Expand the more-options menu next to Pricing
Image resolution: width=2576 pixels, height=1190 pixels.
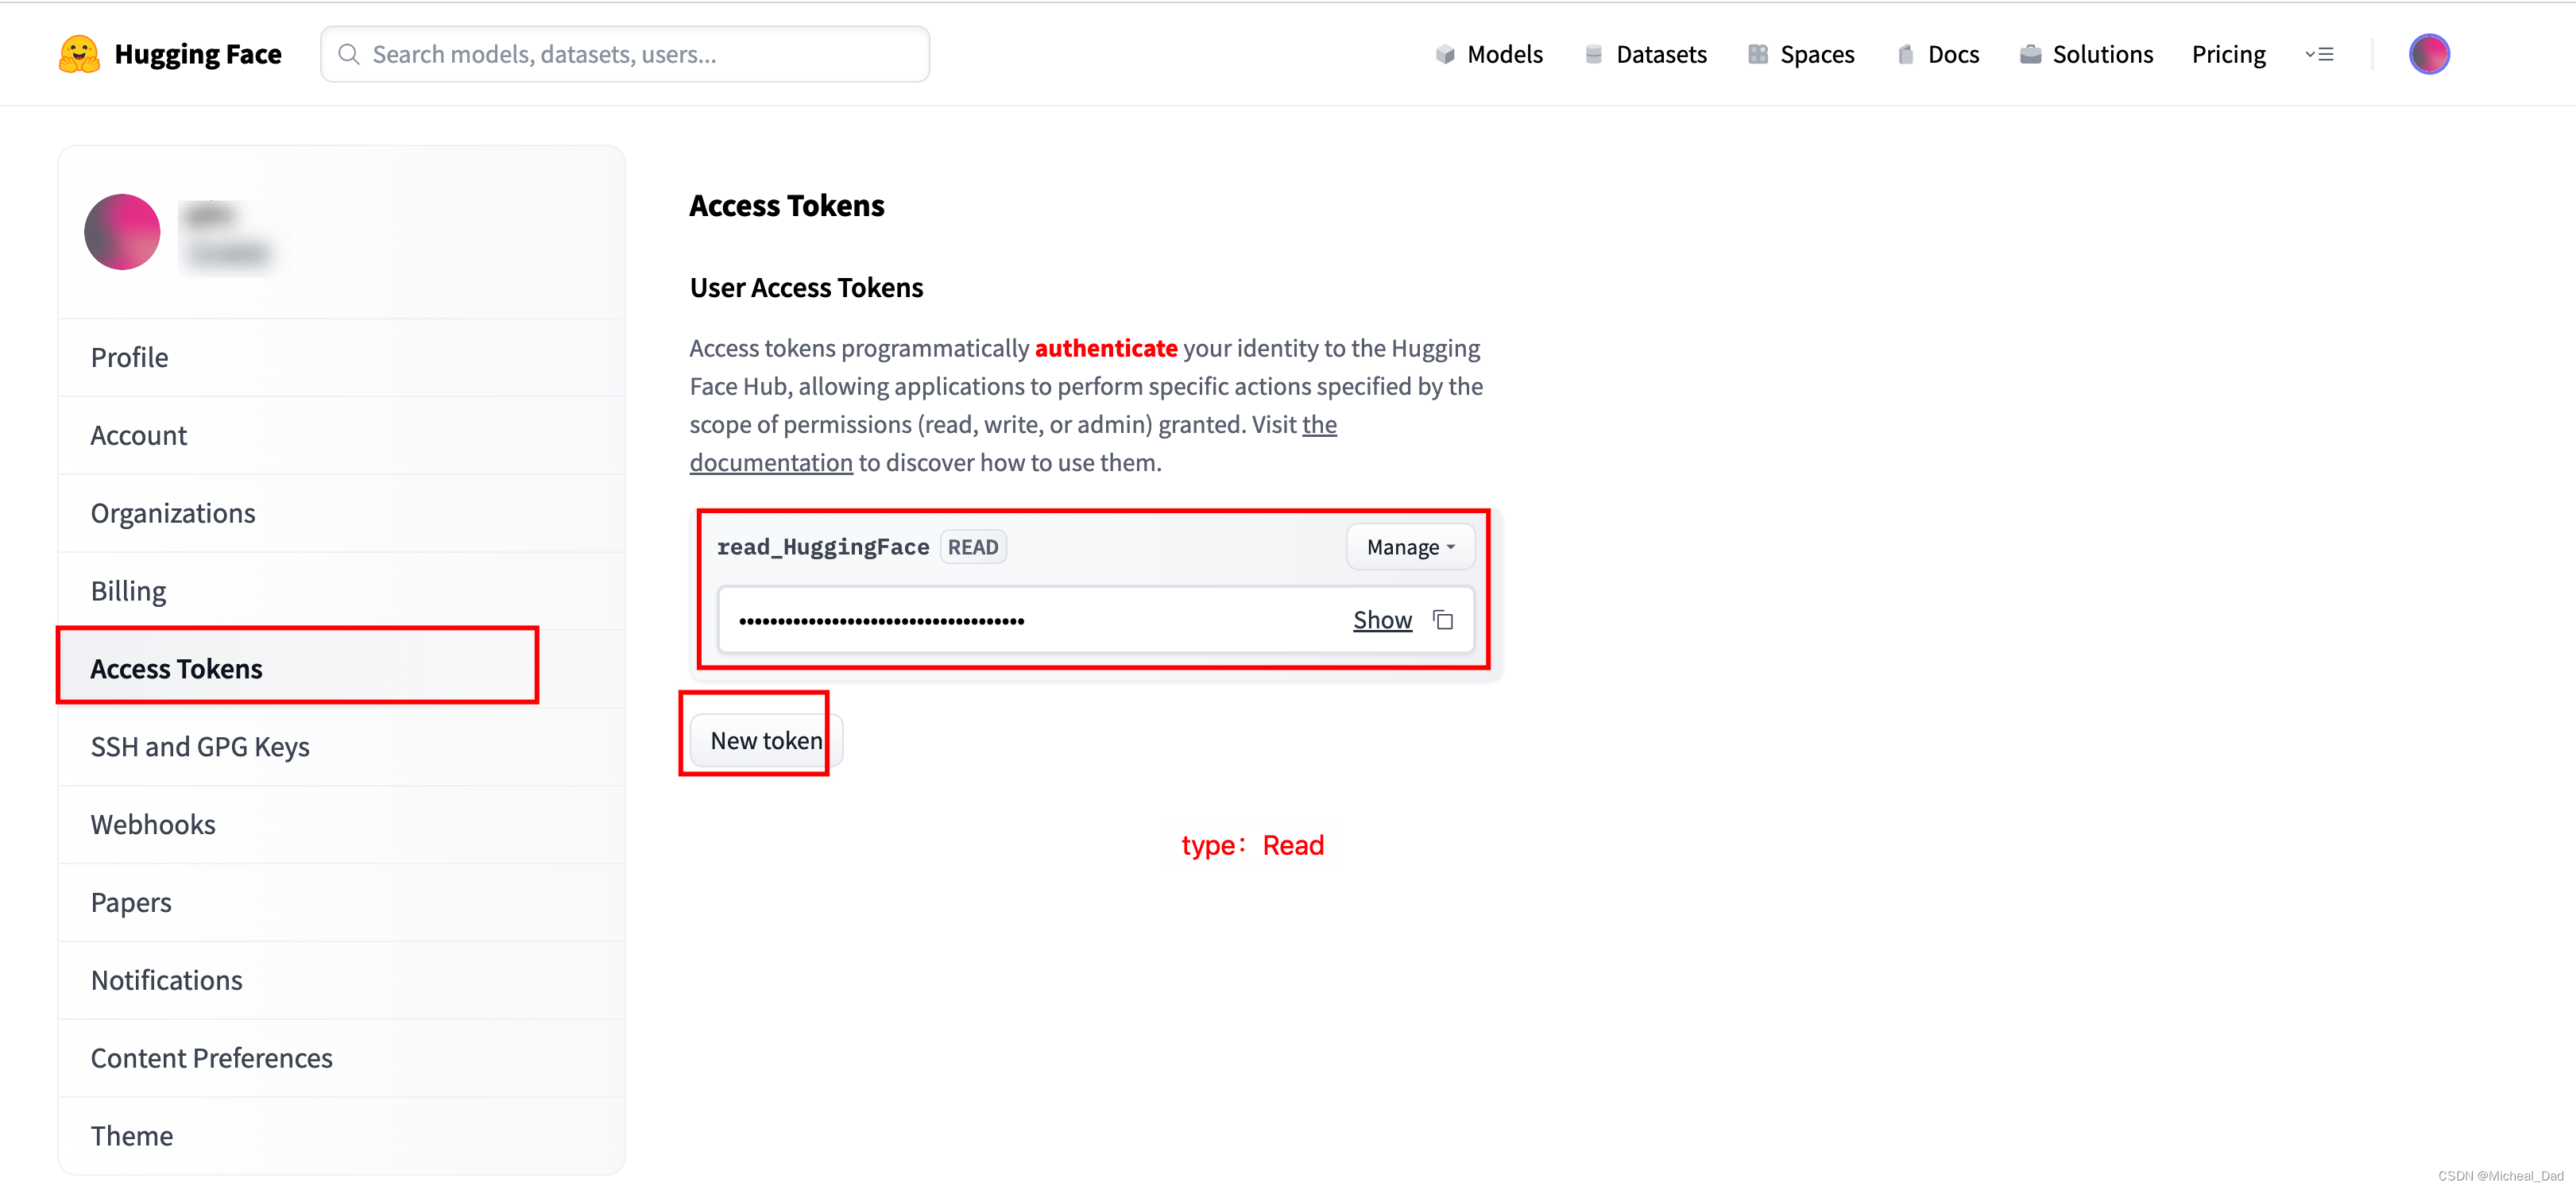coord(2319,54)
